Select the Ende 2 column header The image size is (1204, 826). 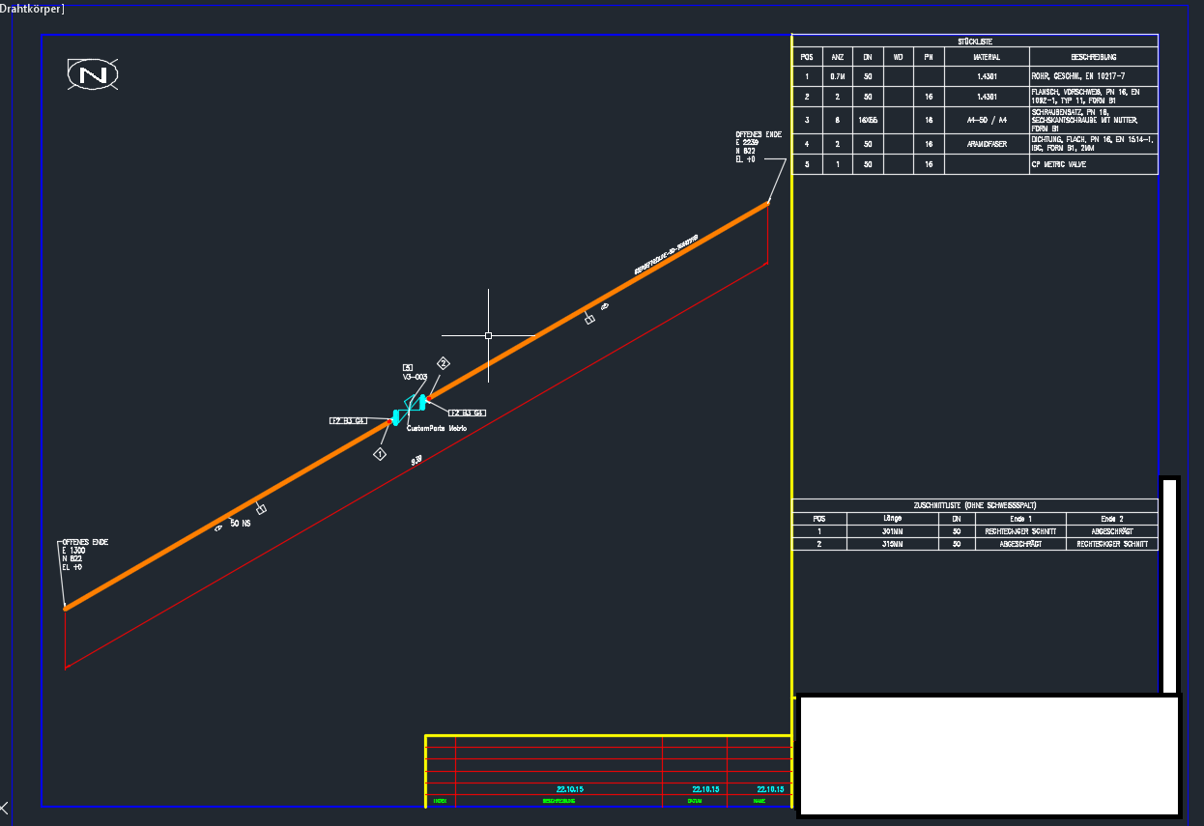(1112, 519)
